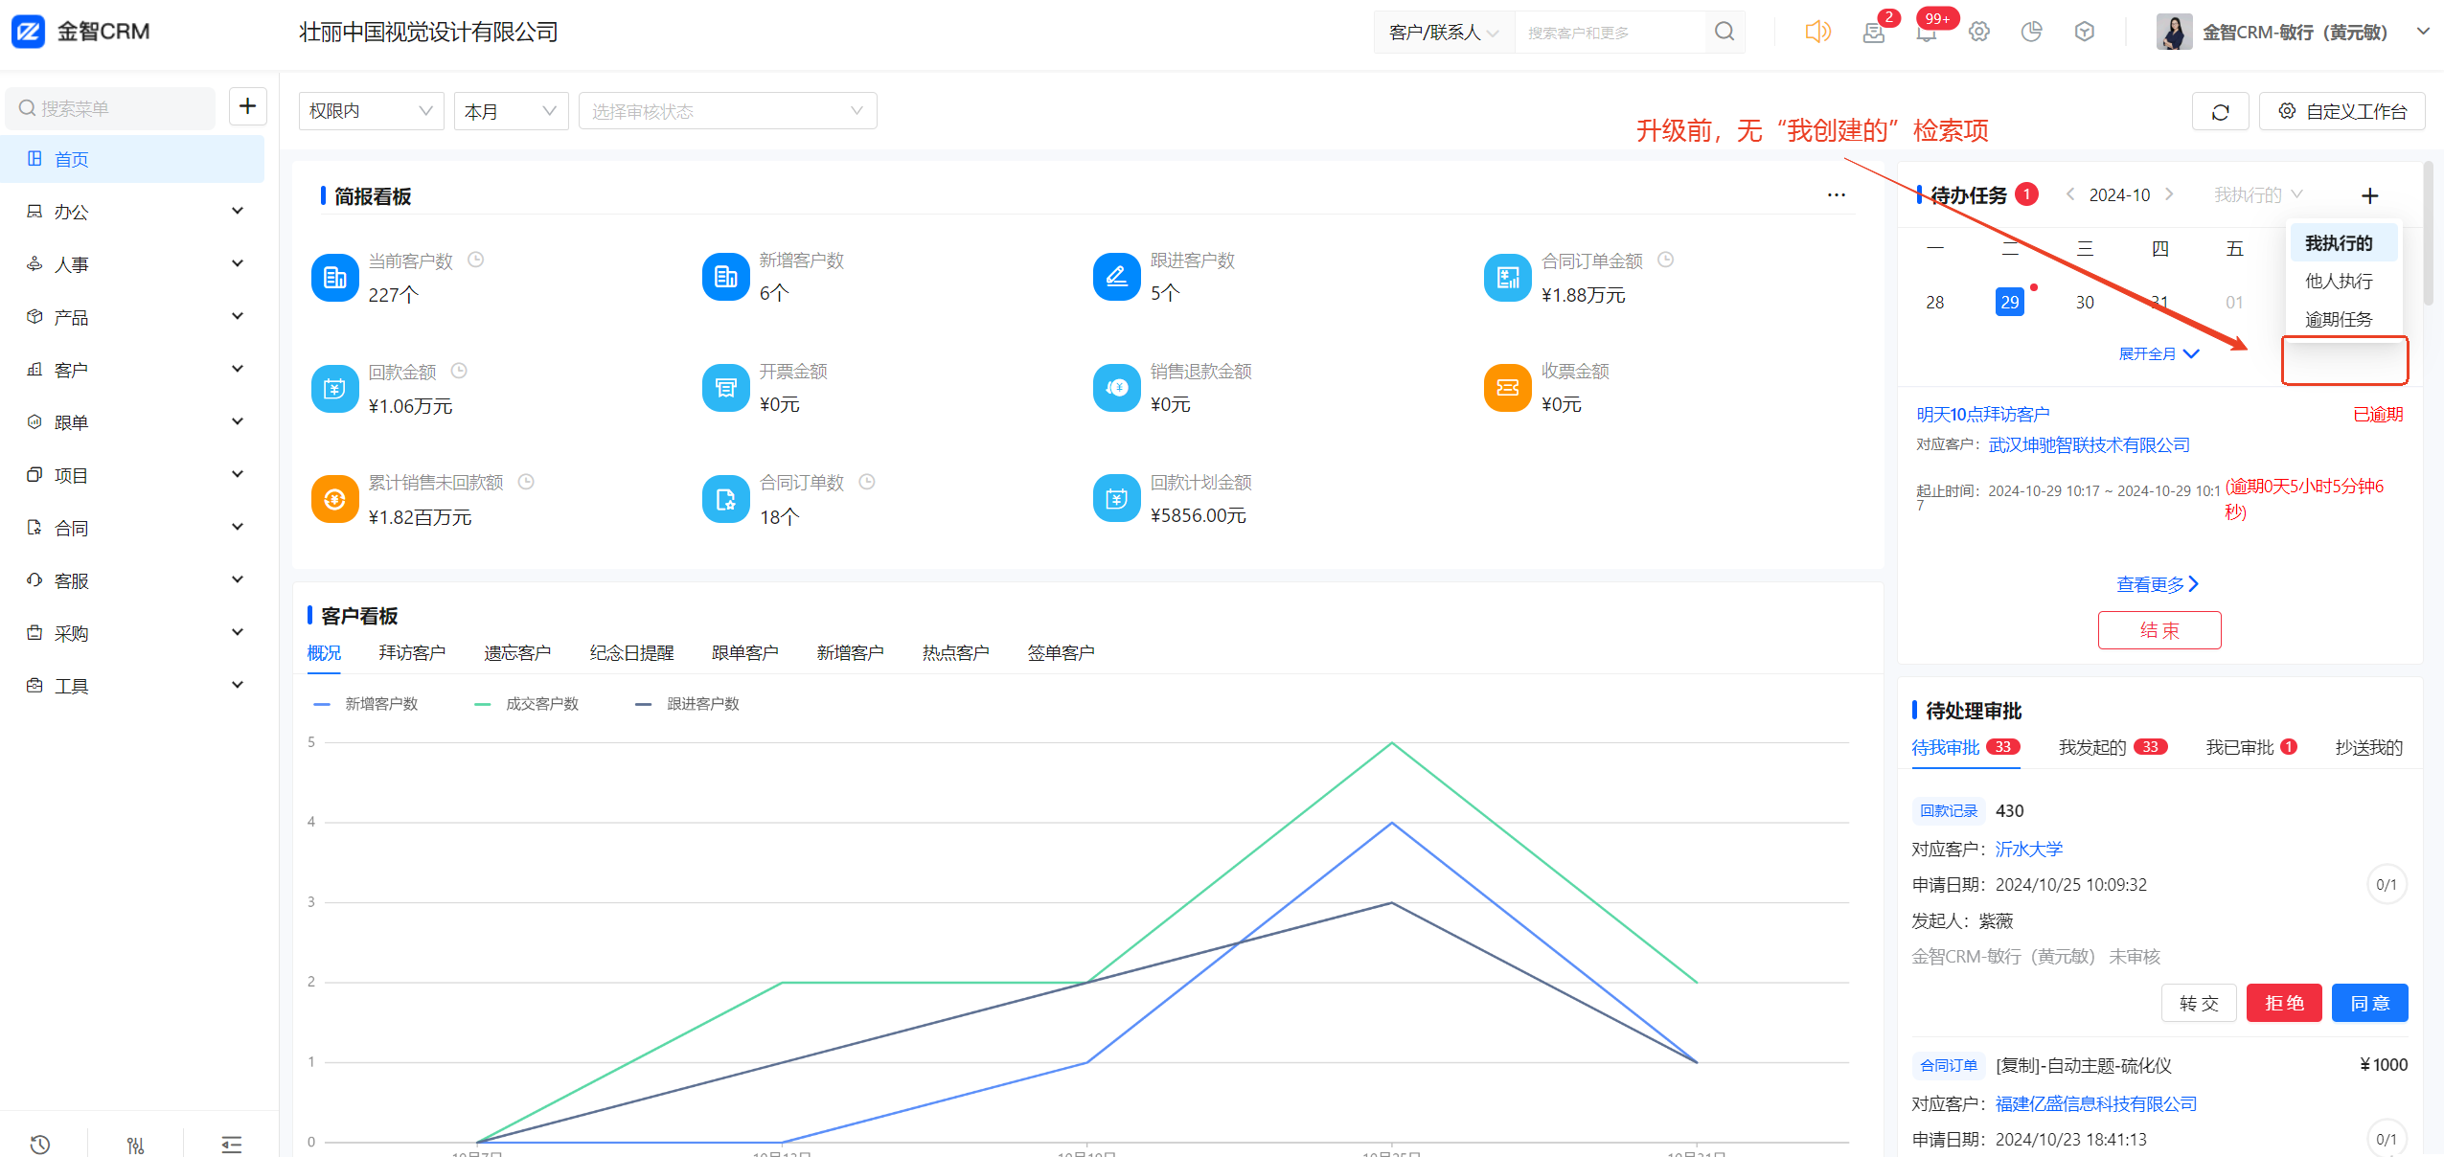Go to the next month in task calendar
The width and height of the screenshot is (2444, 1157).
[2169, 194]
